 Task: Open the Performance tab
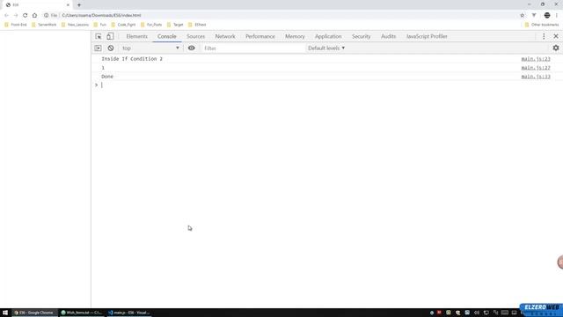260,36
